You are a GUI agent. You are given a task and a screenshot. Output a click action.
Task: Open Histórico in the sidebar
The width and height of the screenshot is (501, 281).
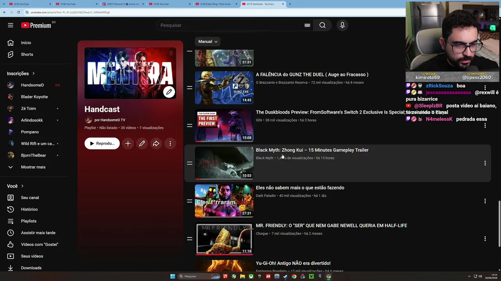pyautogui.click(x=29, y=209)
